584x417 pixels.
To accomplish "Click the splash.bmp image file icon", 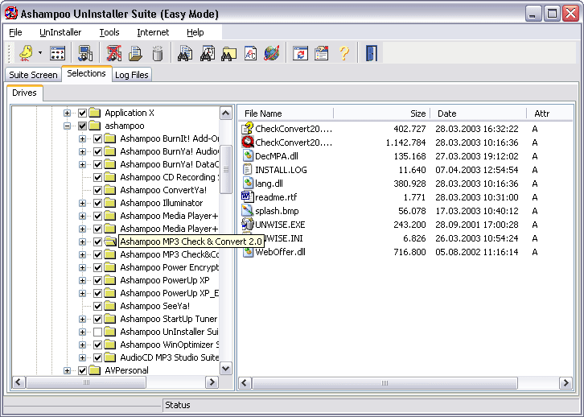I will (247, 211).
